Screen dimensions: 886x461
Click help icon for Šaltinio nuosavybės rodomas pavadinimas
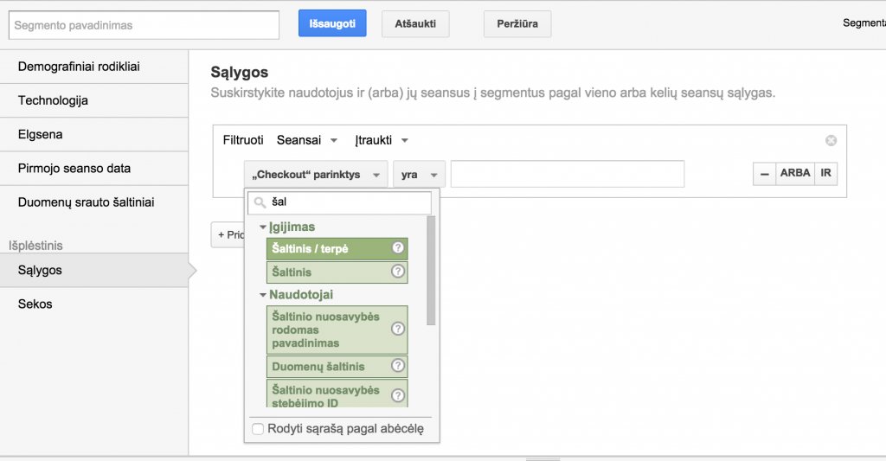point(398,329)
